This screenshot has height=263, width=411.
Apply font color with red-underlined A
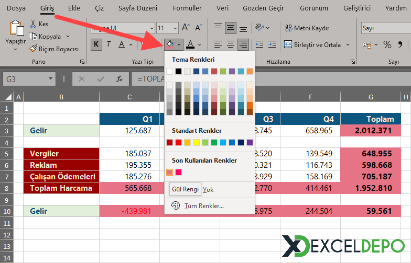(x=190, y=44)
